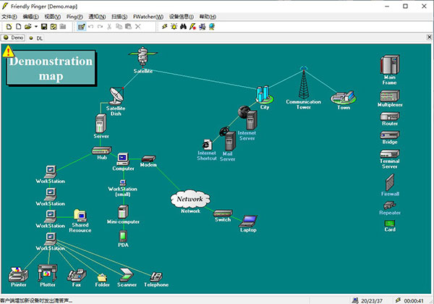Switch to the DL map tab
Screen dimensions: 434x304
[x=36, y=37]
